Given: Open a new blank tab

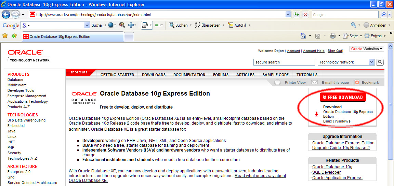Looking at the screenshot, I should 129,37.
